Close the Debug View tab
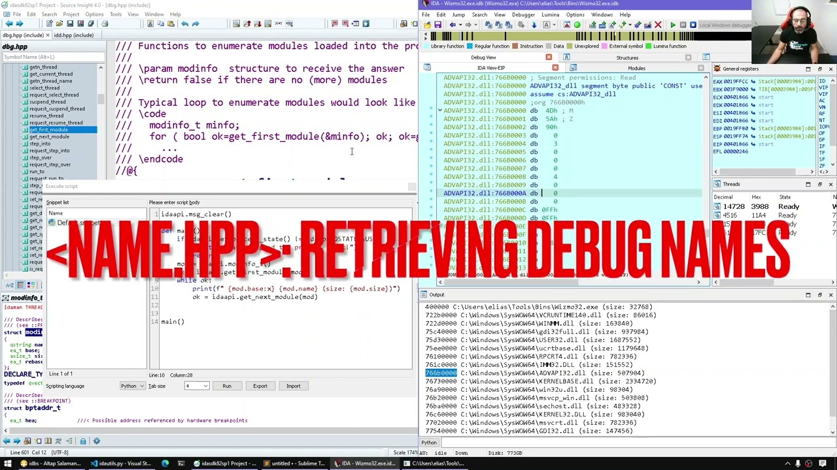 coord(549,57)
